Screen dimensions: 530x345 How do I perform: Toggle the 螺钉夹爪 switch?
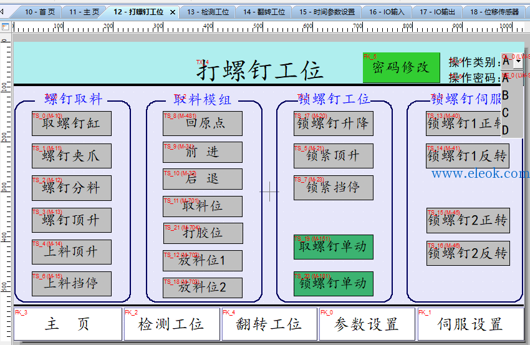click(72, 156)
